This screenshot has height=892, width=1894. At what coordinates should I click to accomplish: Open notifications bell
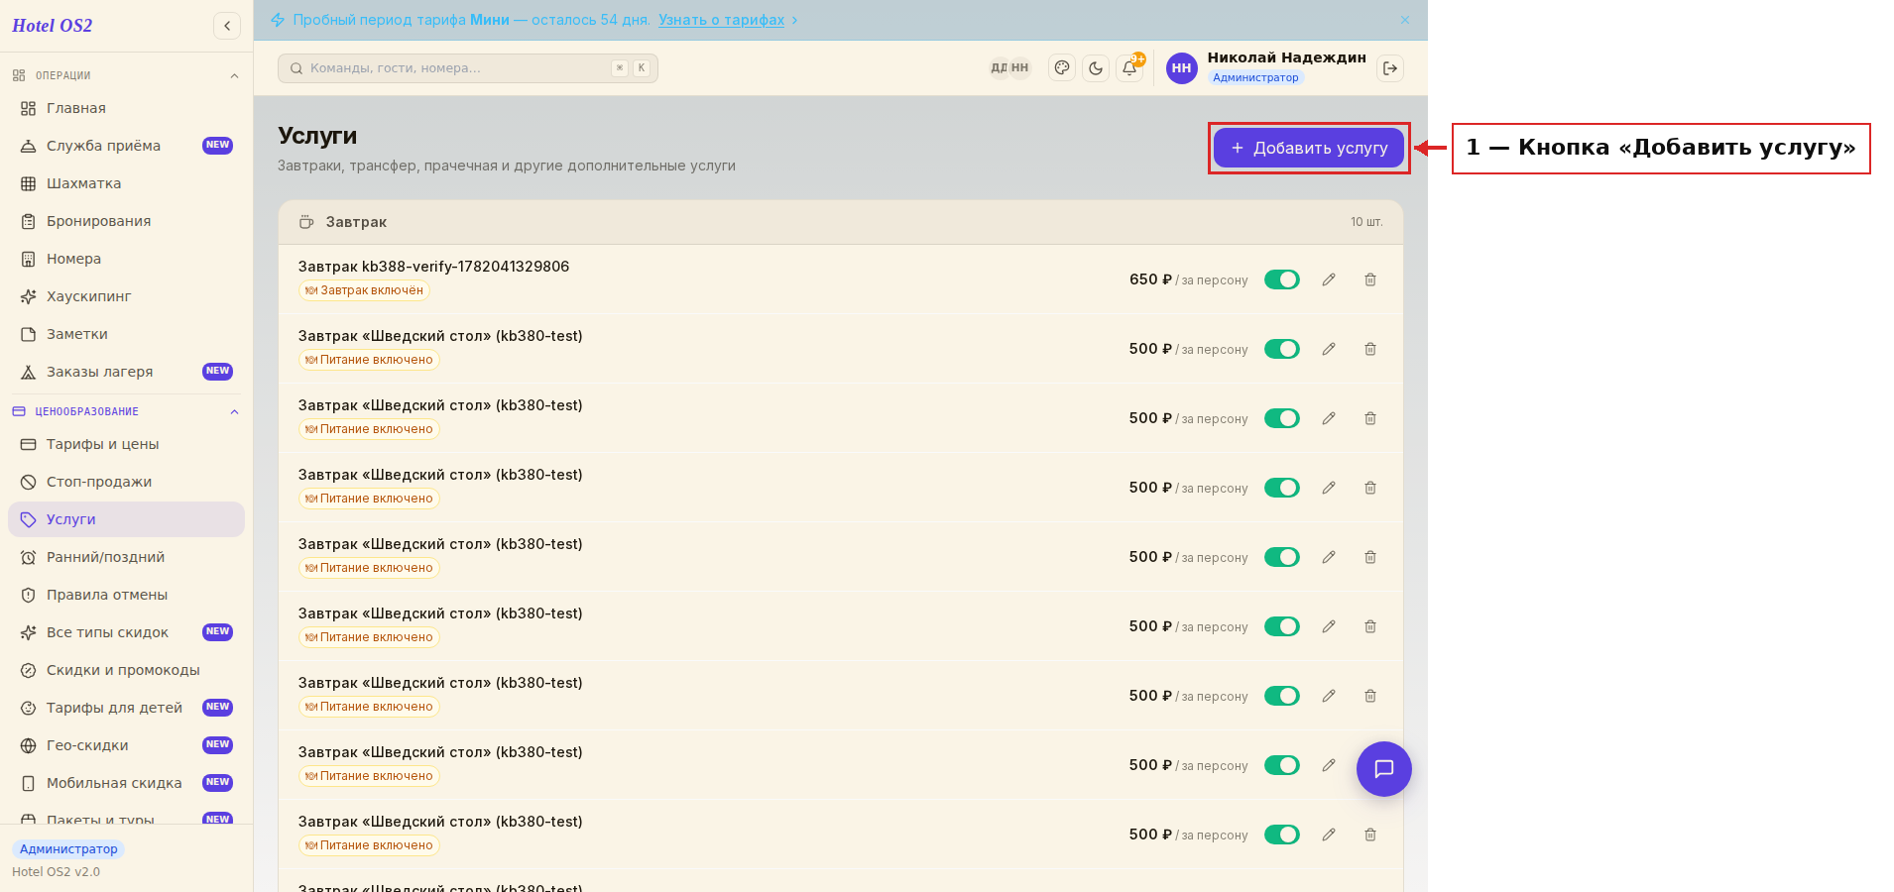point(1129,68)
